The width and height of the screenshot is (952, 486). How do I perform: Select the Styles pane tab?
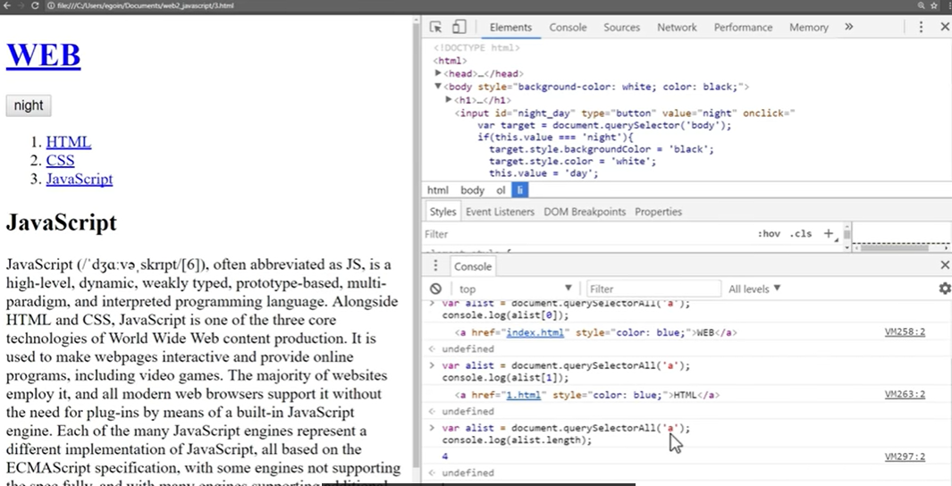[x=442, y=212]
